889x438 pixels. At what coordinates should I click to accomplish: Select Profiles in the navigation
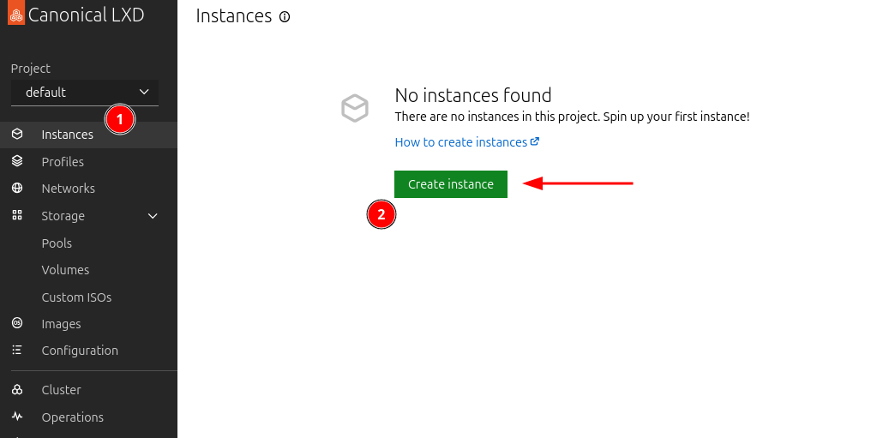[x=63, y=161]
